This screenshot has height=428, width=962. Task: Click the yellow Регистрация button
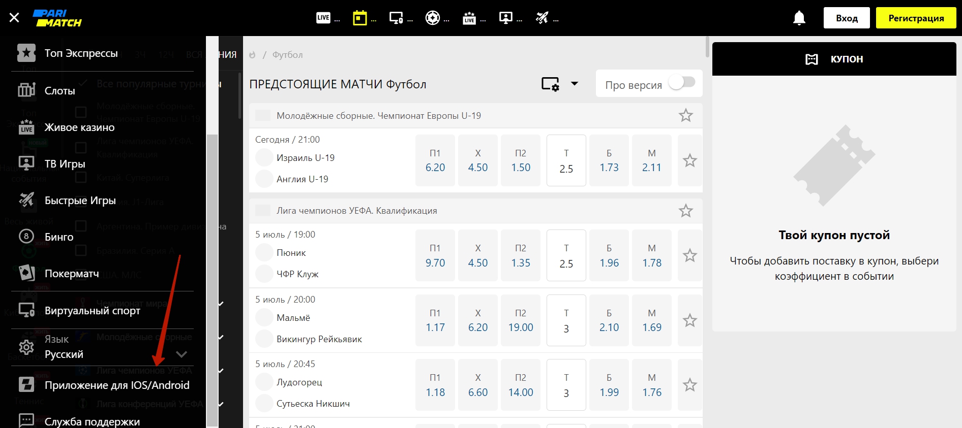pyautogui.click(x=916, y=18)
